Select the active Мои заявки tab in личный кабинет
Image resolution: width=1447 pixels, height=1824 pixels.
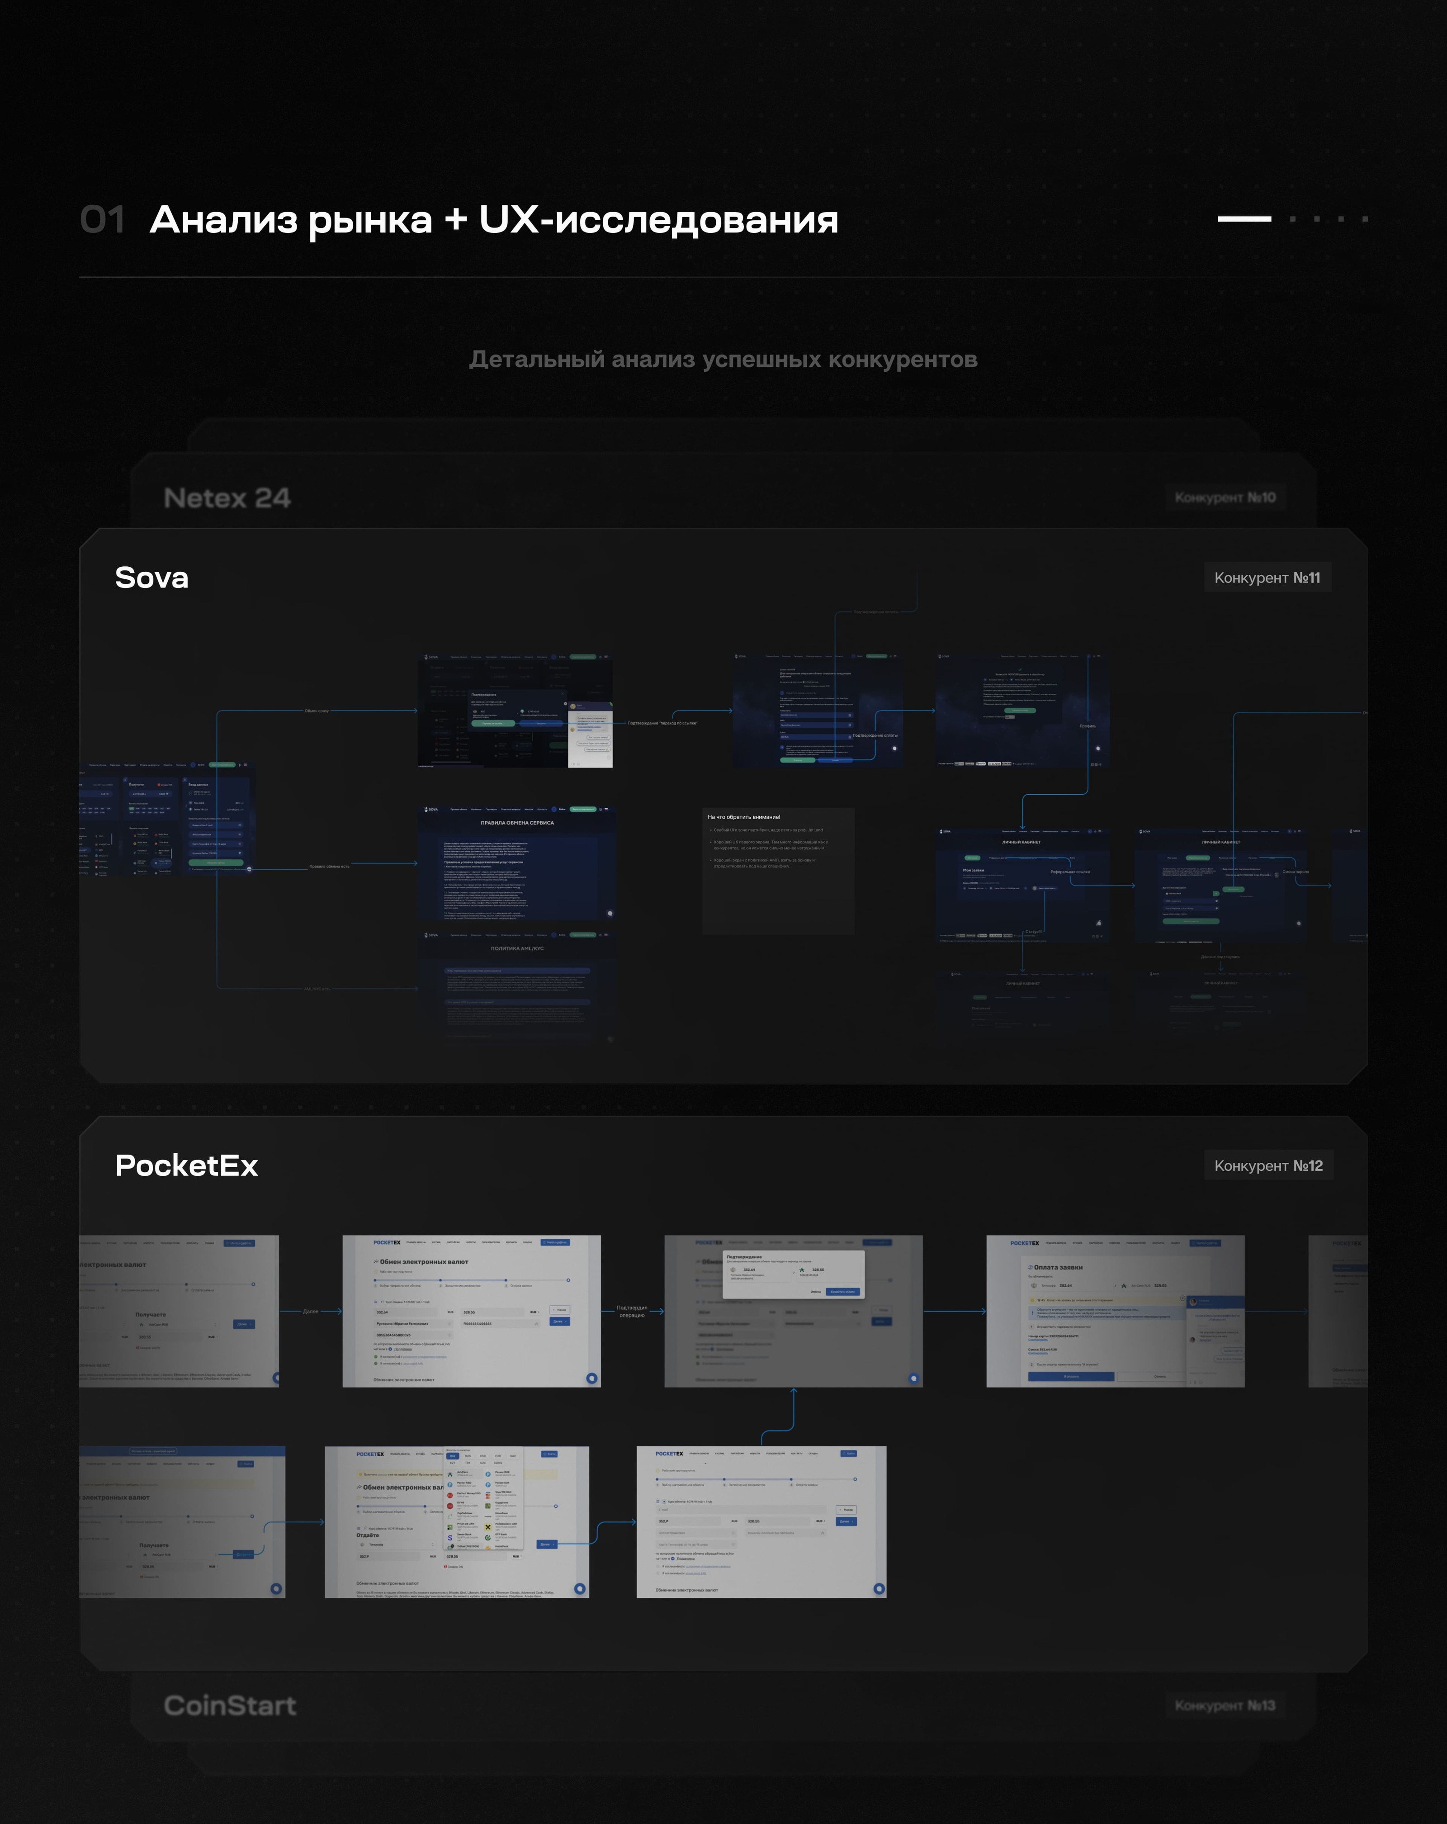pos(972,858)
